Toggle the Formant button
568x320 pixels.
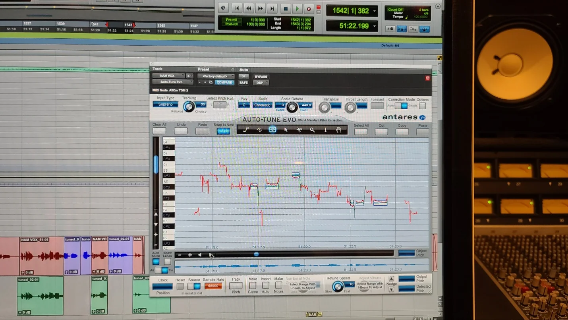coord(377,106)
